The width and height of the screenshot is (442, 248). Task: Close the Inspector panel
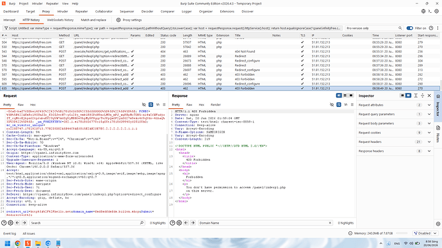coord(429,95)
